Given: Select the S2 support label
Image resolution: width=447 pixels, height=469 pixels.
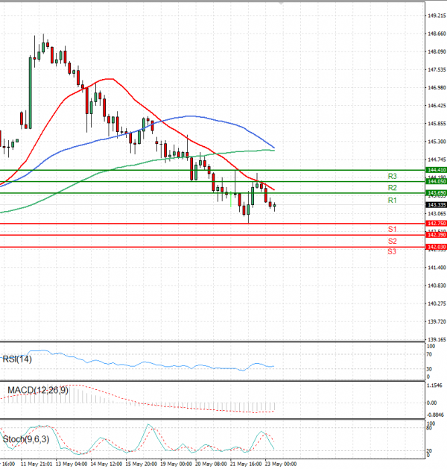Looking at the screenshot, I should tap(392, 242).
